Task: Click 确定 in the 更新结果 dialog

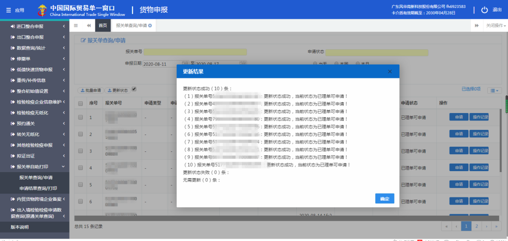Action: [385, 199]
